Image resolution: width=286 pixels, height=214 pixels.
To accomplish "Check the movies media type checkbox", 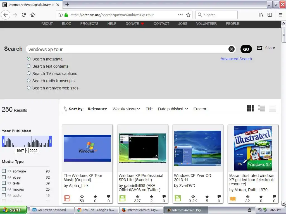I will 4,189.
